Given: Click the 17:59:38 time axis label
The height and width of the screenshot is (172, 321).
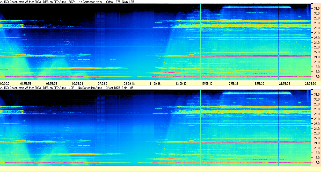Looking at the screenshot, I should click(233, 83).
